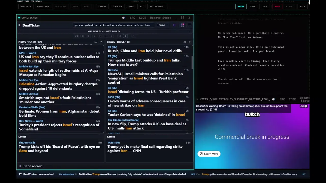Click the EXPORT button
The width and height of the screenshot is (326, 183).
click(290, 6)
